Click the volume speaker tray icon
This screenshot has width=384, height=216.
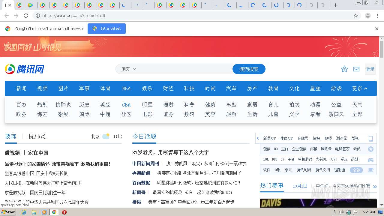(341, 212)
